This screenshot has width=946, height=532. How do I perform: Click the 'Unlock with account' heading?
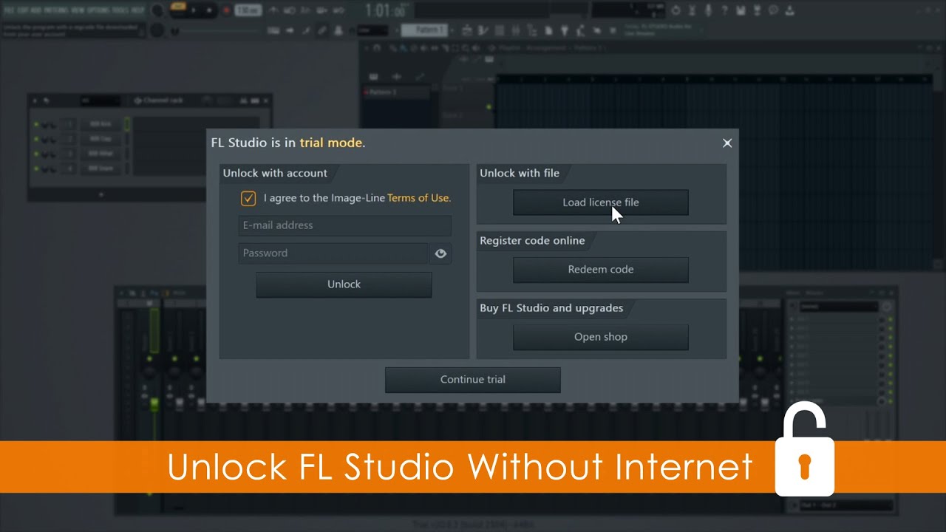coord(275,173)
